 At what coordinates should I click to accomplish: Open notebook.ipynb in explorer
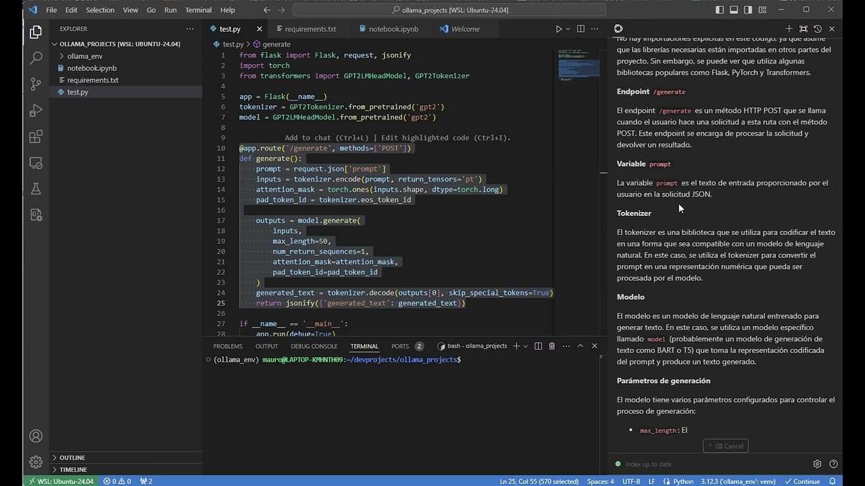(92, 68)
